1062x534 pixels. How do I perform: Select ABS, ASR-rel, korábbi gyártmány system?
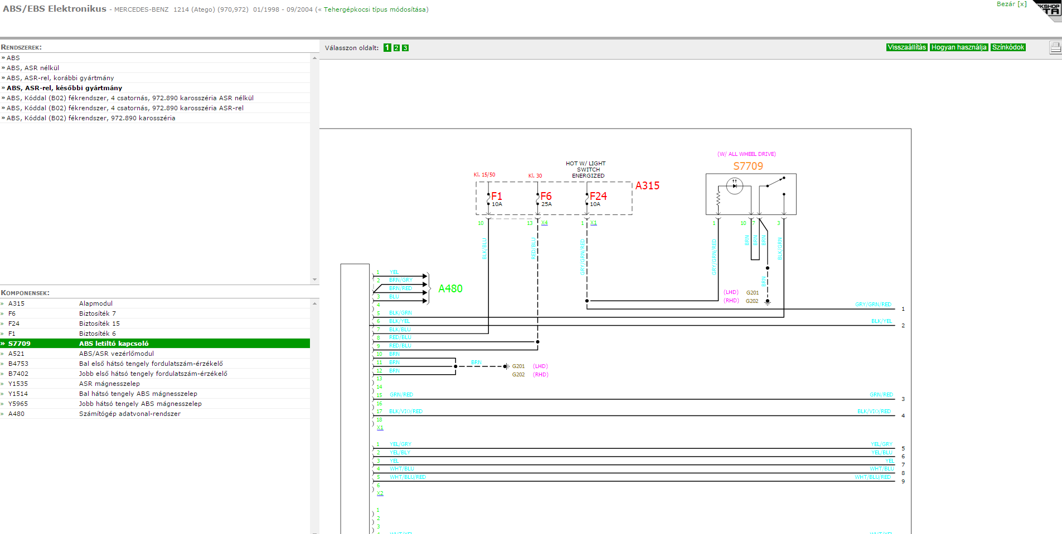[60, 78]
